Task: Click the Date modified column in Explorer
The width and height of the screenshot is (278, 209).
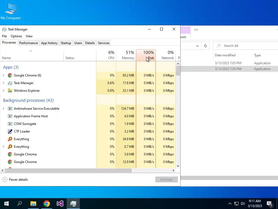Action: point(232,55)
